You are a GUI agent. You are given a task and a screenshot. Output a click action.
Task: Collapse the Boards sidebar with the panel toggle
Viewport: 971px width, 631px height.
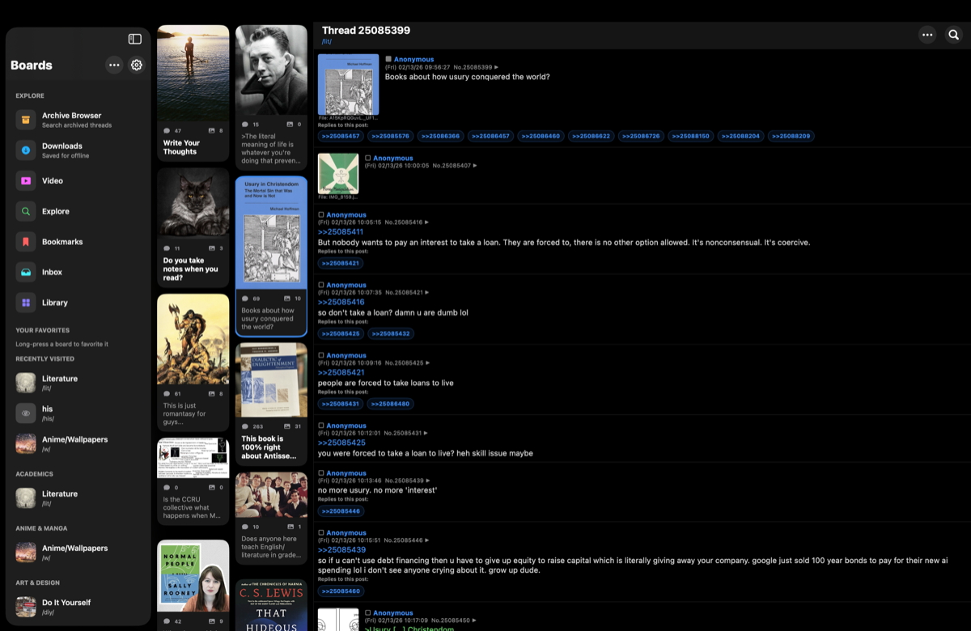134,38
